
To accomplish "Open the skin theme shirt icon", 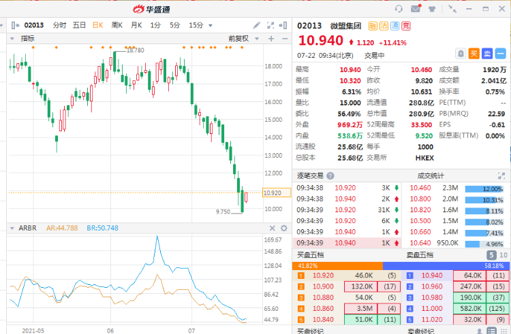I will [x=432, y=9].
